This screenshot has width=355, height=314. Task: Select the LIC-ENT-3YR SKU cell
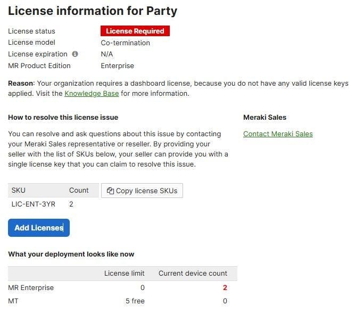[x=34, y=204]
